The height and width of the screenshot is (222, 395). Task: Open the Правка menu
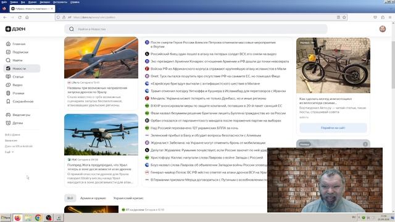pos(14,2)
